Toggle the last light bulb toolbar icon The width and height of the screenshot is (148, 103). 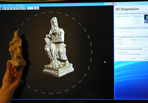[25, 8]
